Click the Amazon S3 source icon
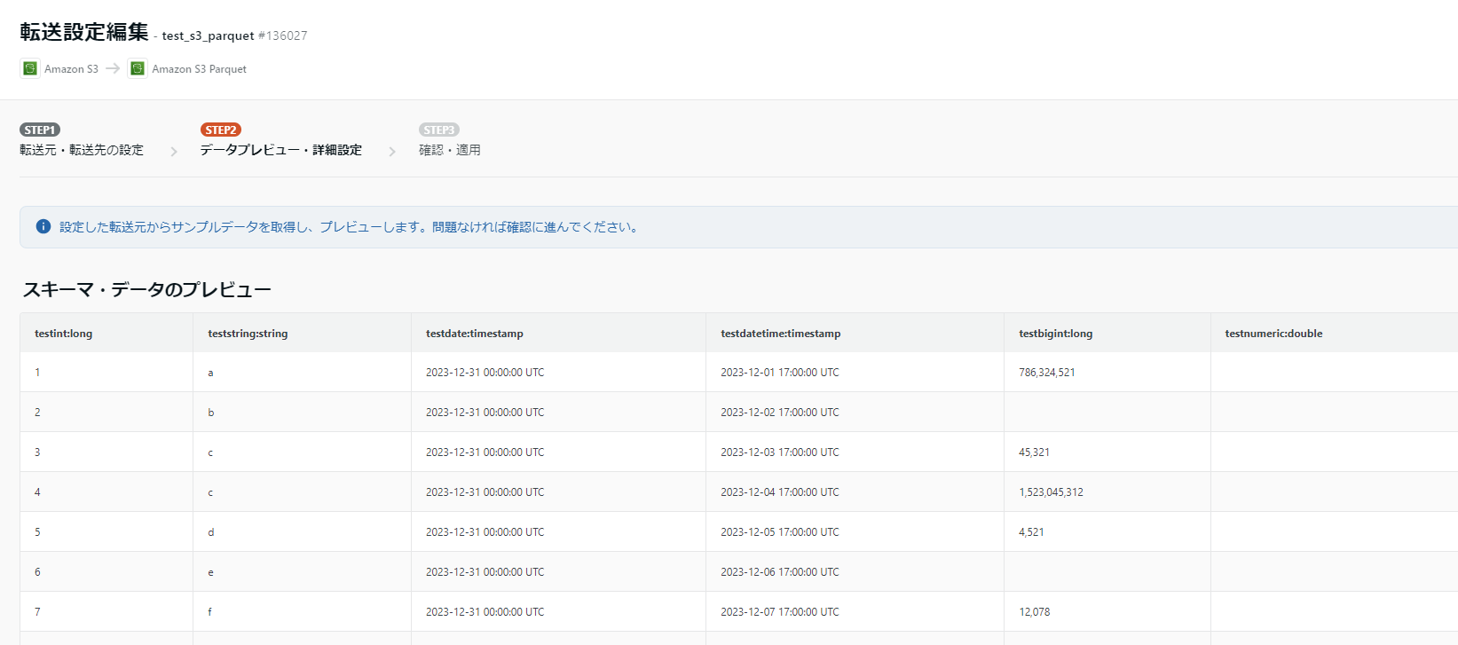The image size is (1458, 645). pyautogui.click(x=30, y=68)
